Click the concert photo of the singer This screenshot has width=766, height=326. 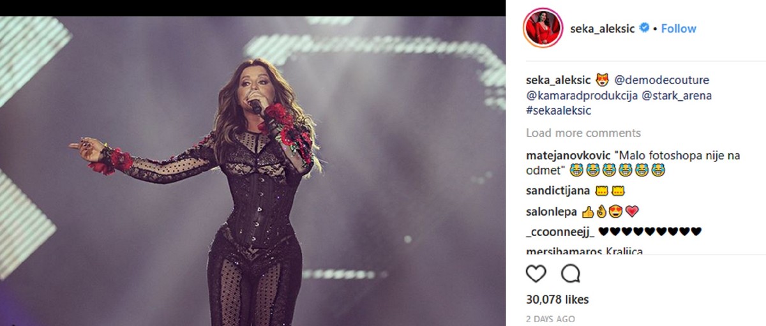tap(253, 171)
